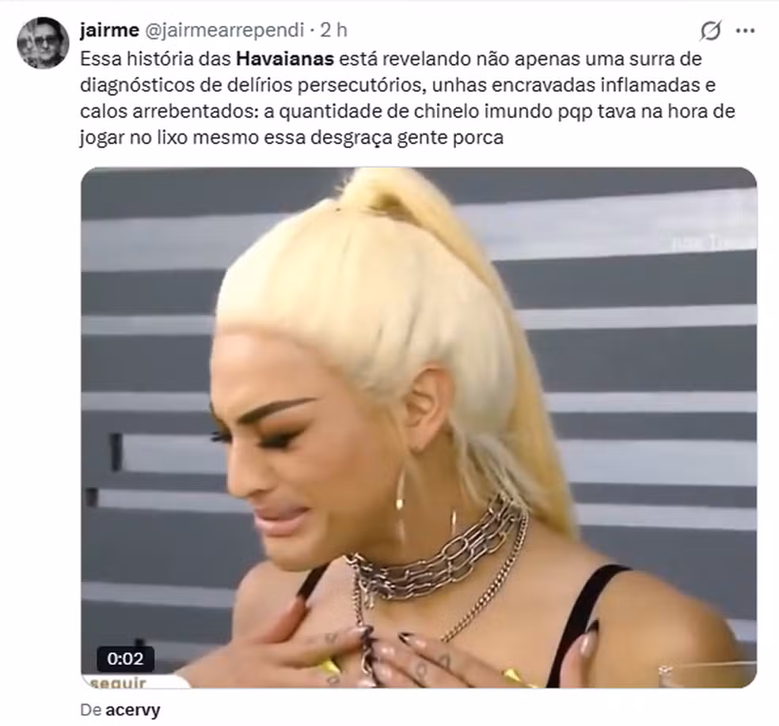Screen dimensions: 779x726
Task: Visit the @jairmearrependi handle link
Action: pos(224,30)
